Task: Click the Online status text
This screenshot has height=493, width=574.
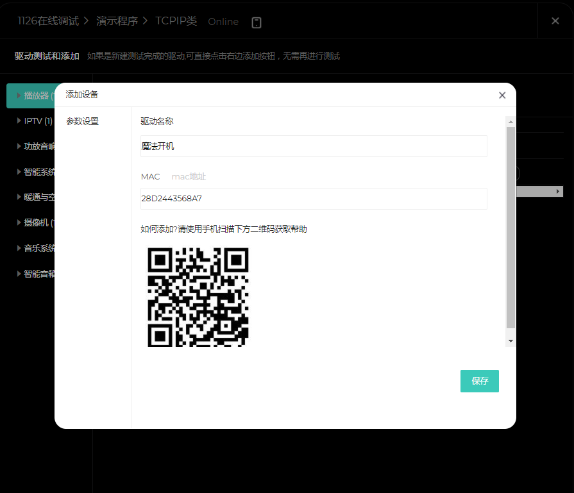Action: (x=223, y=22)
